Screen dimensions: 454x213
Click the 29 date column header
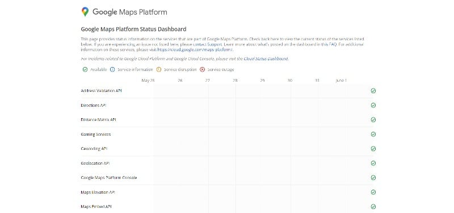(x=262, y=81)
